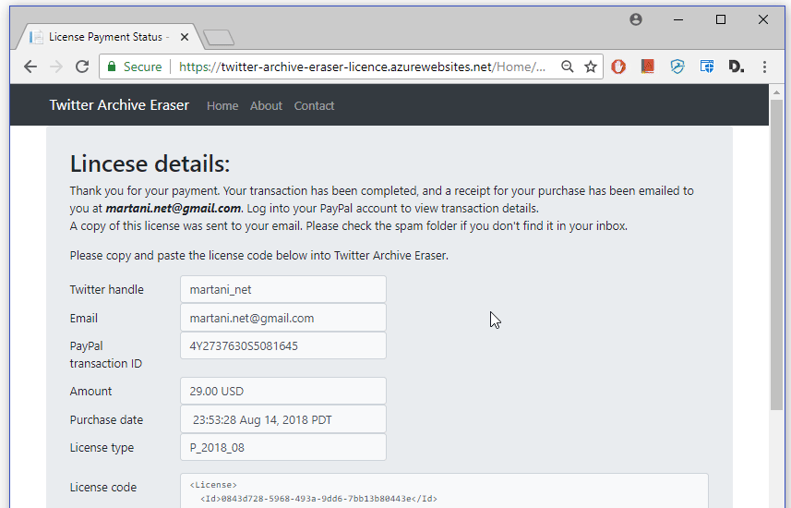Maximize the browser window
This screenshot has width=791, height=508.
[721, 19]
